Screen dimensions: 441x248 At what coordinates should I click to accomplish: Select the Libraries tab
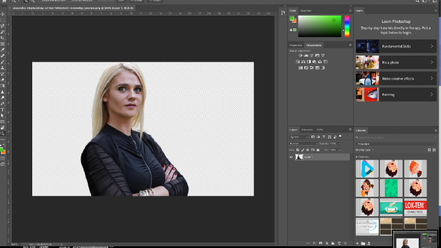(x=361, y=131)
